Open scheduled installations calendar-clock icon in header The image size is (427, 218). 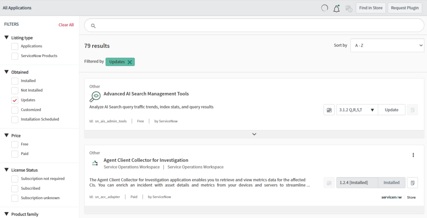pyautogui.click(x=349, y=8)
